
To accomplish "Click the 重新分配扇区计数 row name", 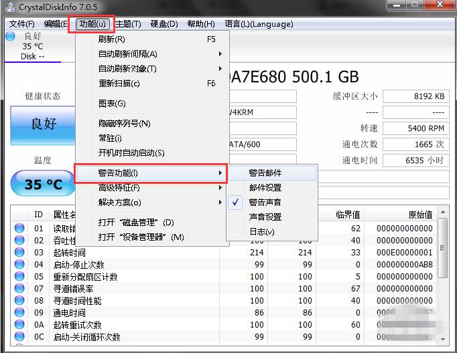I will point(85,277).
